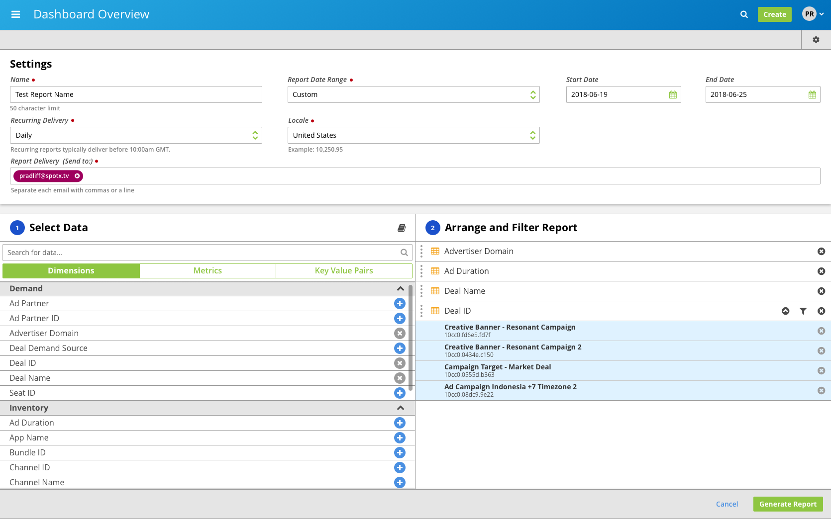The height and width of the screenshot is (519, 831).
Task: Remove Advertiser Domain from dimension list
Action: click(x=400, y=334)
